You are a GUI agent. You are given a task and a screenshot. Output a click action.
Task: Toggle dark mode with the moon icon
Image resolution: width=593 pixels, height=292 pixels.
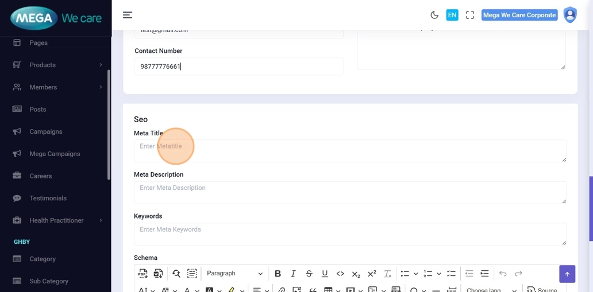point(434,15)
